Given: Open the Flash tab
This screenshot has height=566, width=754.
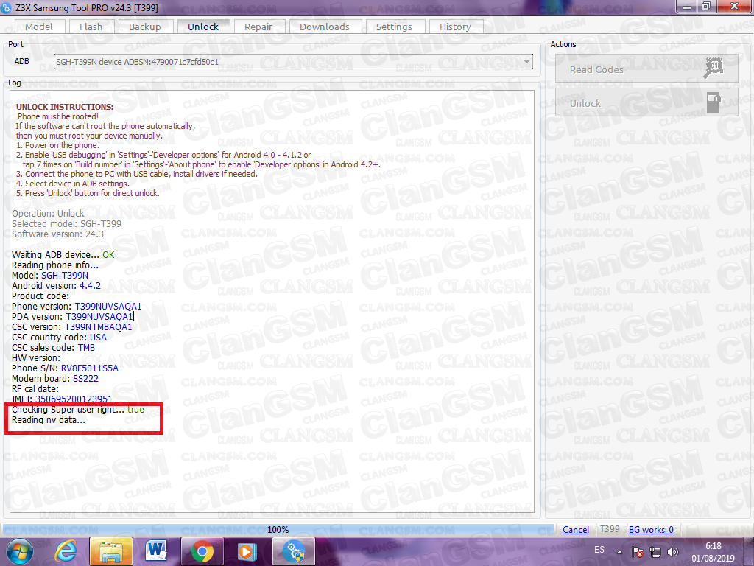Looking at the screenshot, I should tap(91, 27).
